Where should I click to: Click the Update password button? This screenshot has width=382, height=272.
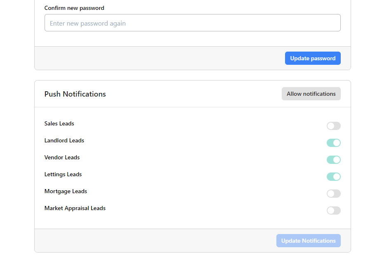click(x=312, y=58)
